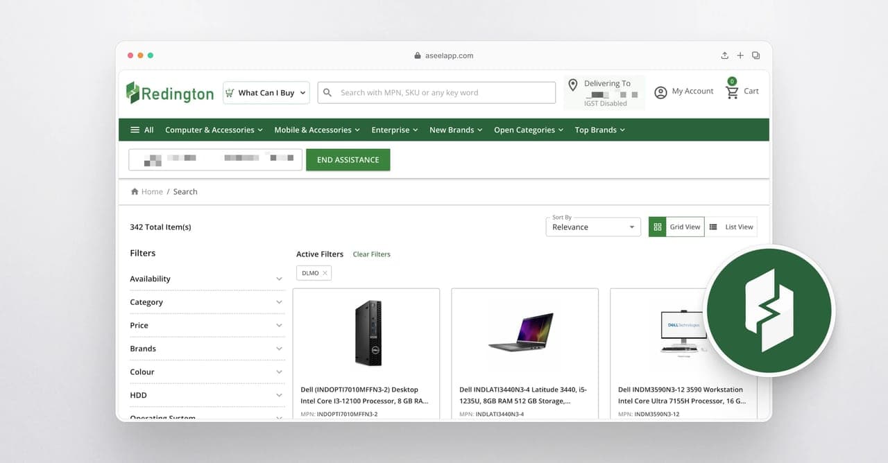Click the Home breadcrumb house icon
888x463 pixels.
(135, 191)
